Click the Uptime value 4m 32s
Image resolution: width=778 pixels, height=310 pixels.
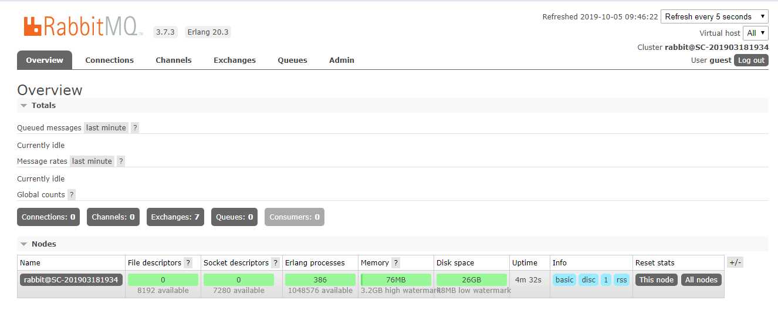528,279
